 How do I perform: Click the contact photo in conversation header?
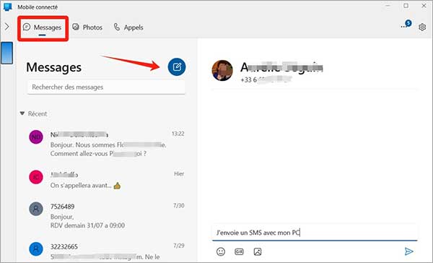pyautogui.click(x=222, y=71)
